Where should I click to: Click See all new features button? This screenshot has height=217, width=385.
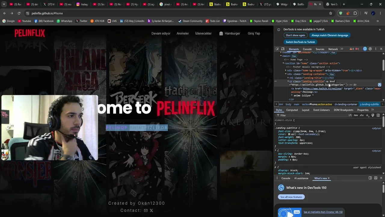(291, 197)
